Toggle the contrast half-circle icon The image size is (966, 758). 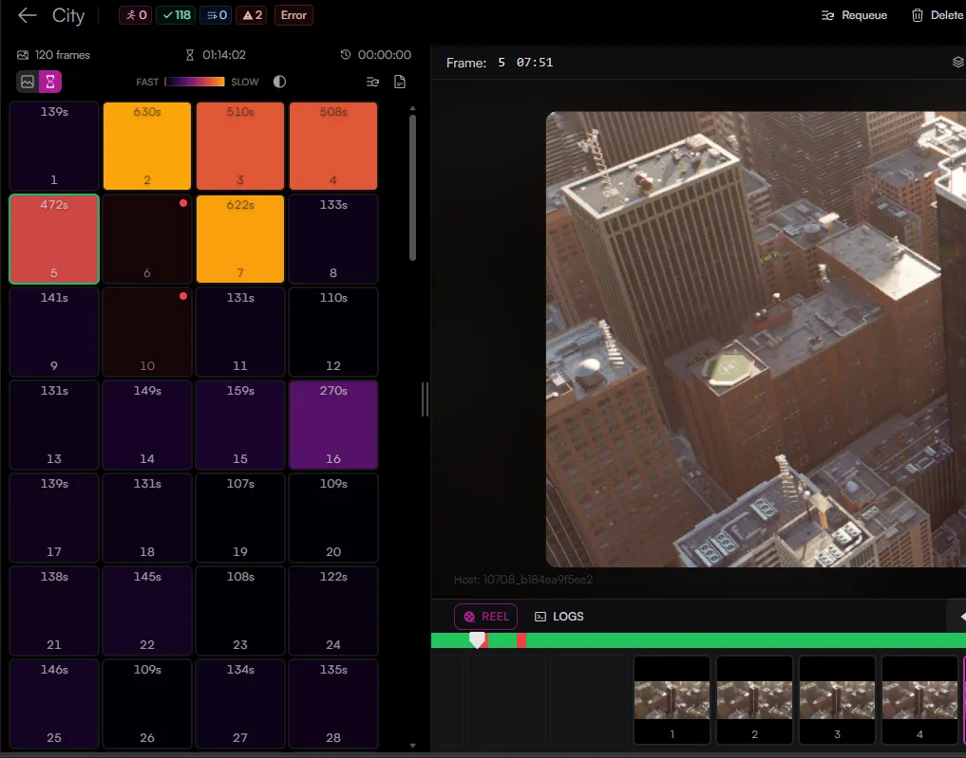(279, 82)
